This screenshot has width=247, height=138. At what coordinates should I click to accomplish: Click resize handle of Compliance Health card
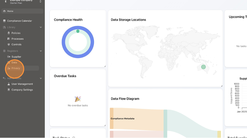(x=105, y=66)
